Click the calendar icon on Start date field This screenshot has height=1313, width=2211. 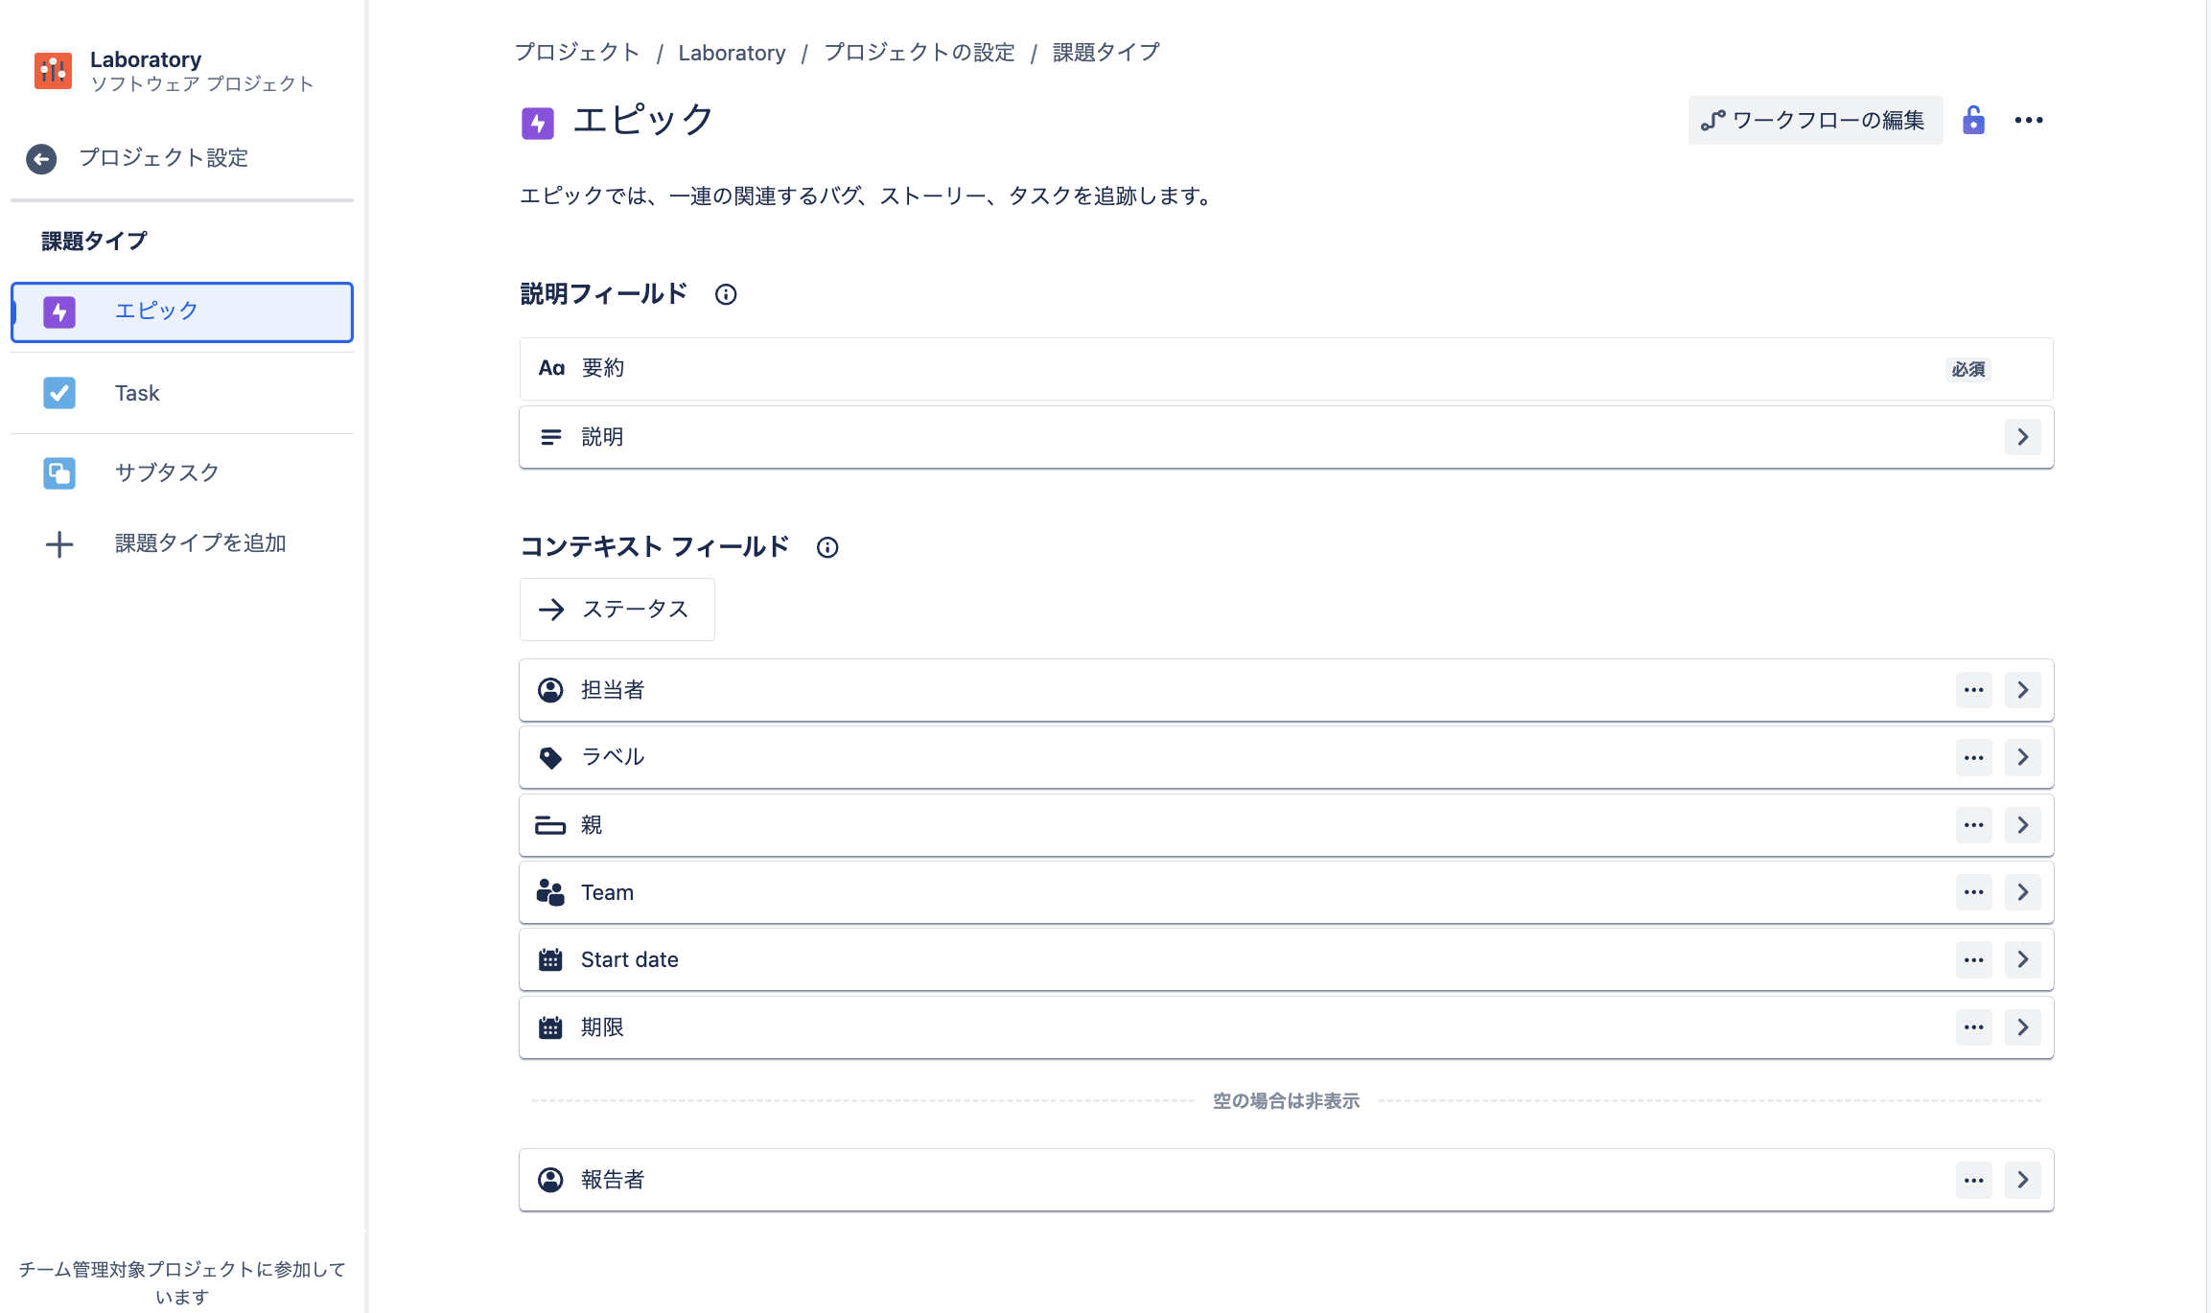pyautogui.click(x=550, y=959)
